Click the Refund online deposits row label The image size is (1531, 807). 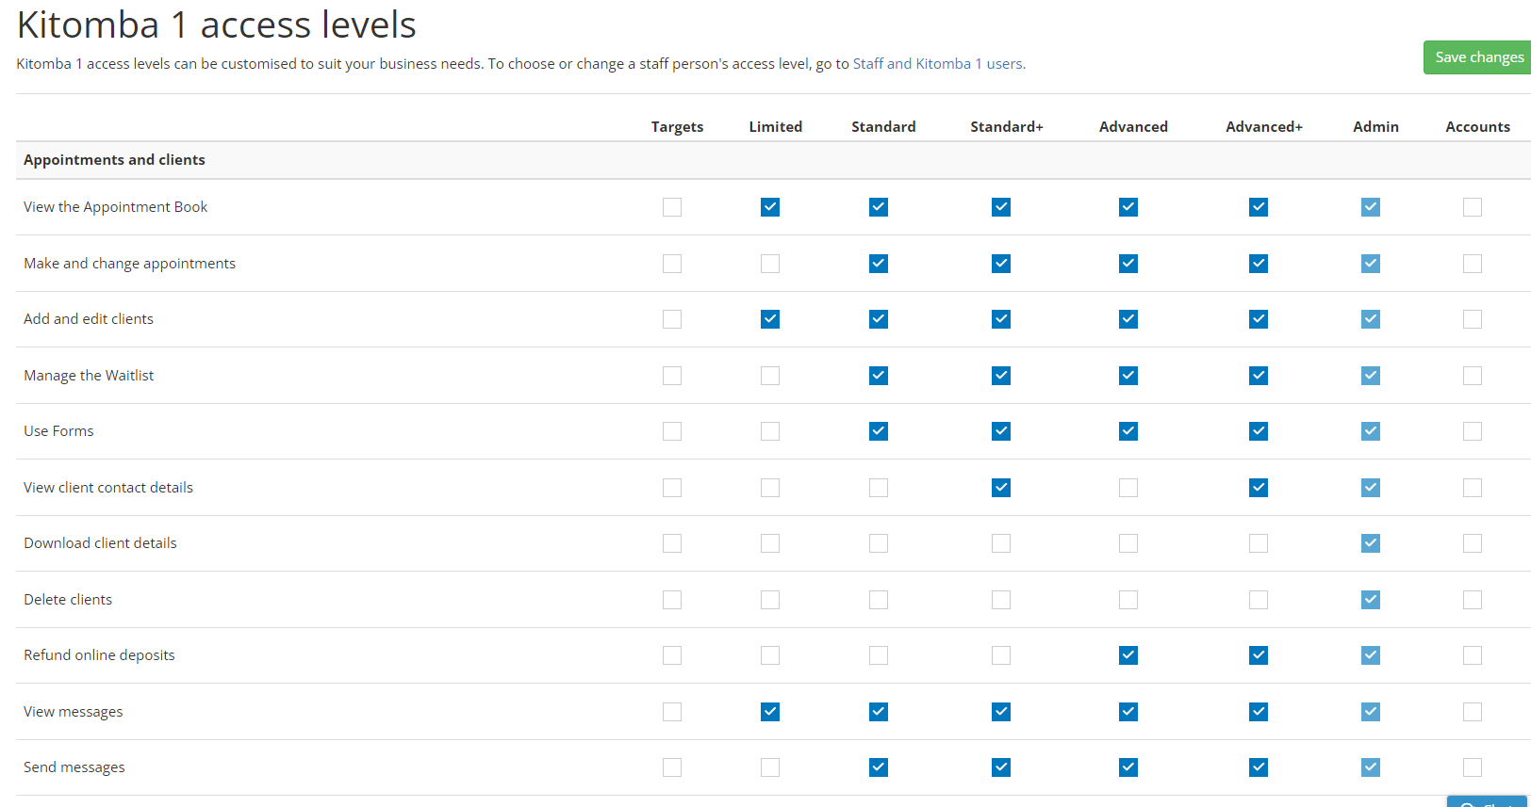(99, 655)
